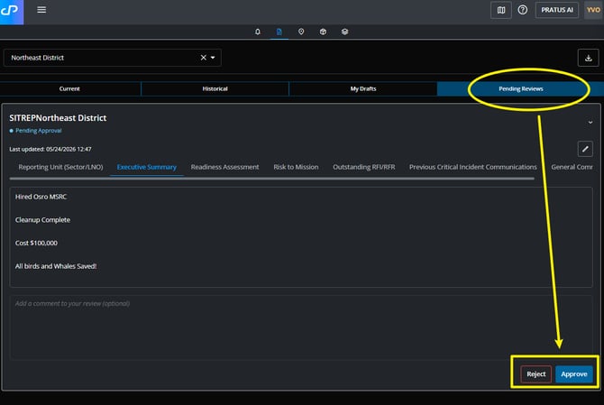This screenshot has height=405, width=604.
Task: Open Previous Critical Incident Communications tab
Action: point(473,167)
